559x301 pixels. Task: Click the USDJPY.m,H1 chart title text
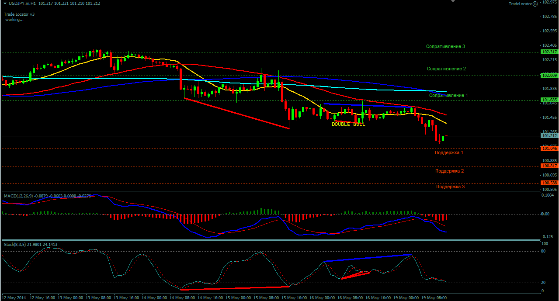pyautogui.click(x=22, y=3)
